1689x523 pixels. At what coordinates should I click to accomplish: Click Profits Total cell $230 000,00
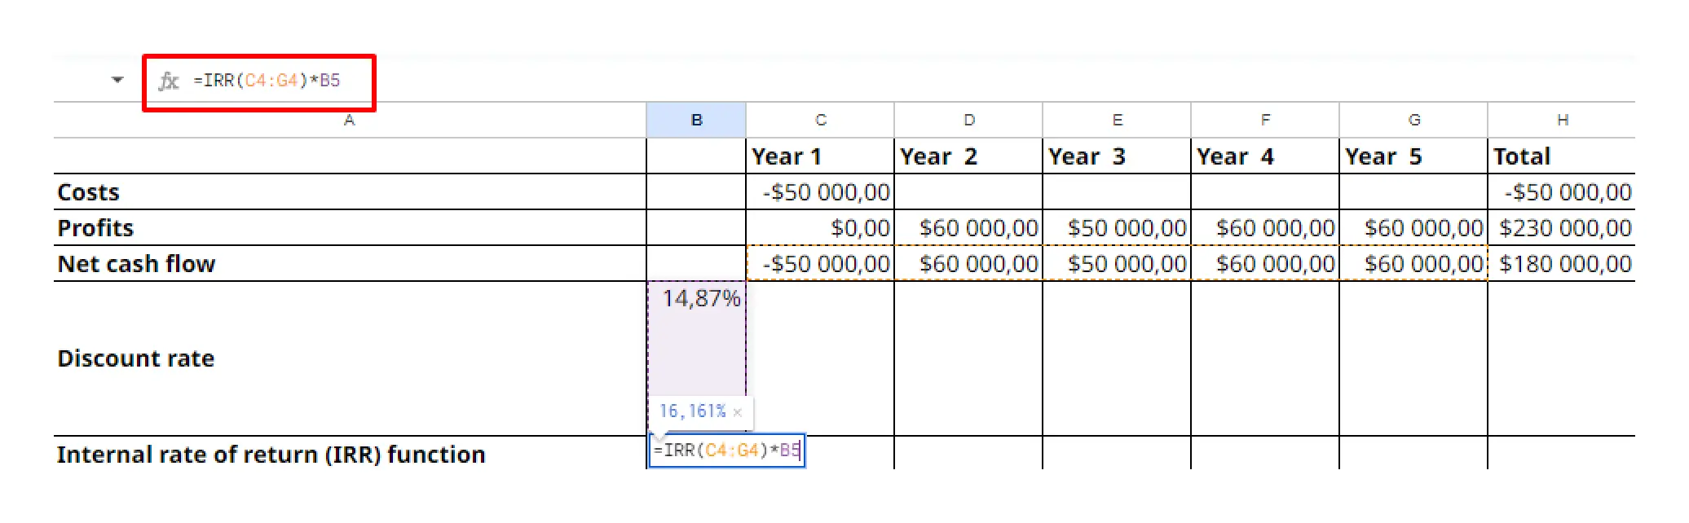(x=1562, y=227)
